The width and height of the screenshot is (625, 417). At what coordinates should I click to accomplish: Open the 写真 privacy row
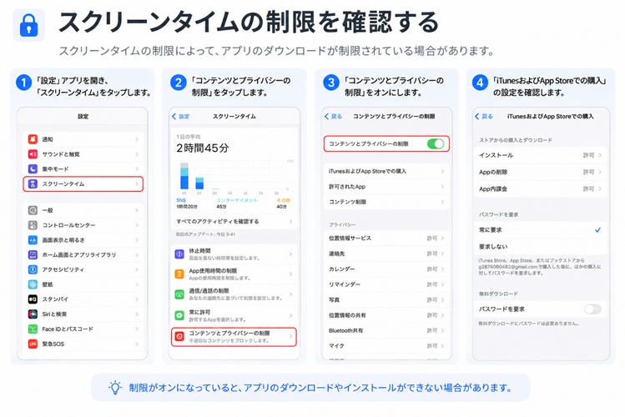[386, 300]
